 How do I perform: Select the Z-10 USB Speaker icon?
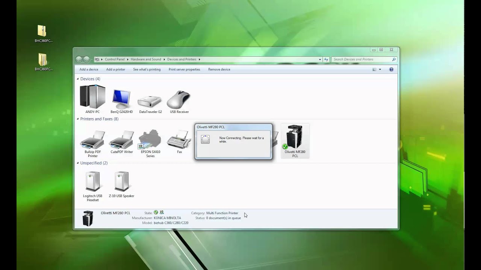tap(121, 181)
